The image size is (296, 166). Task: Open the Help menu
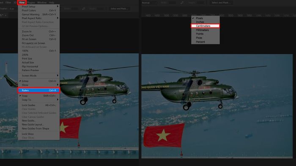[x=52, y=3]
